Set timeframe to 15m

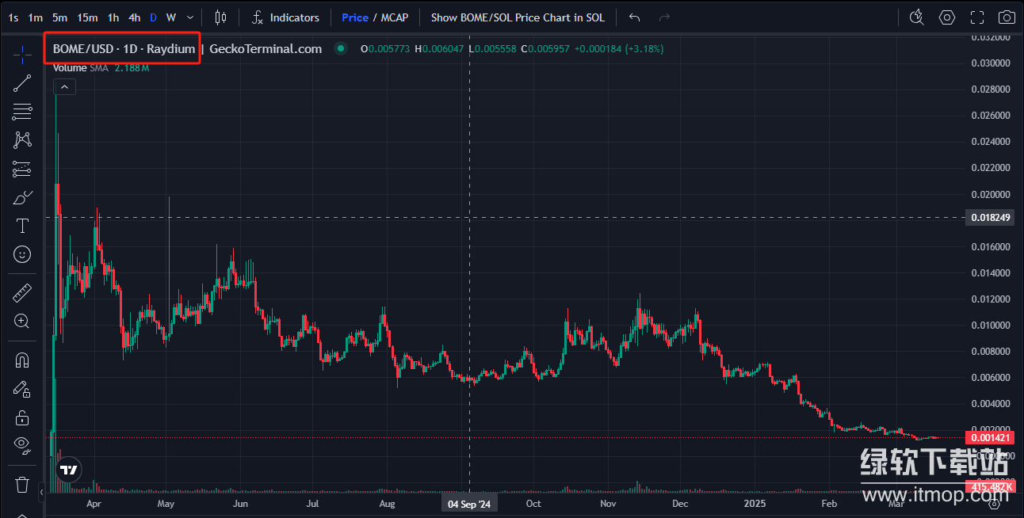(87, 17)
